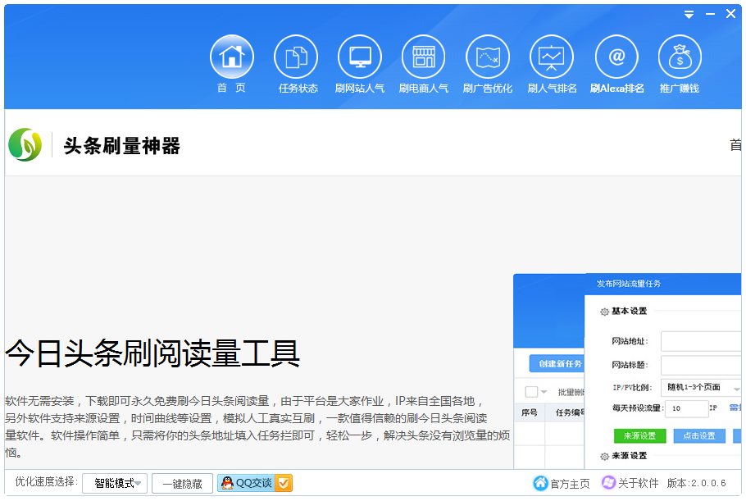Open the 随机1-3个页面 ratio dropdown
746x501 pixels.
pyautogui.click(x=701, y=387)
